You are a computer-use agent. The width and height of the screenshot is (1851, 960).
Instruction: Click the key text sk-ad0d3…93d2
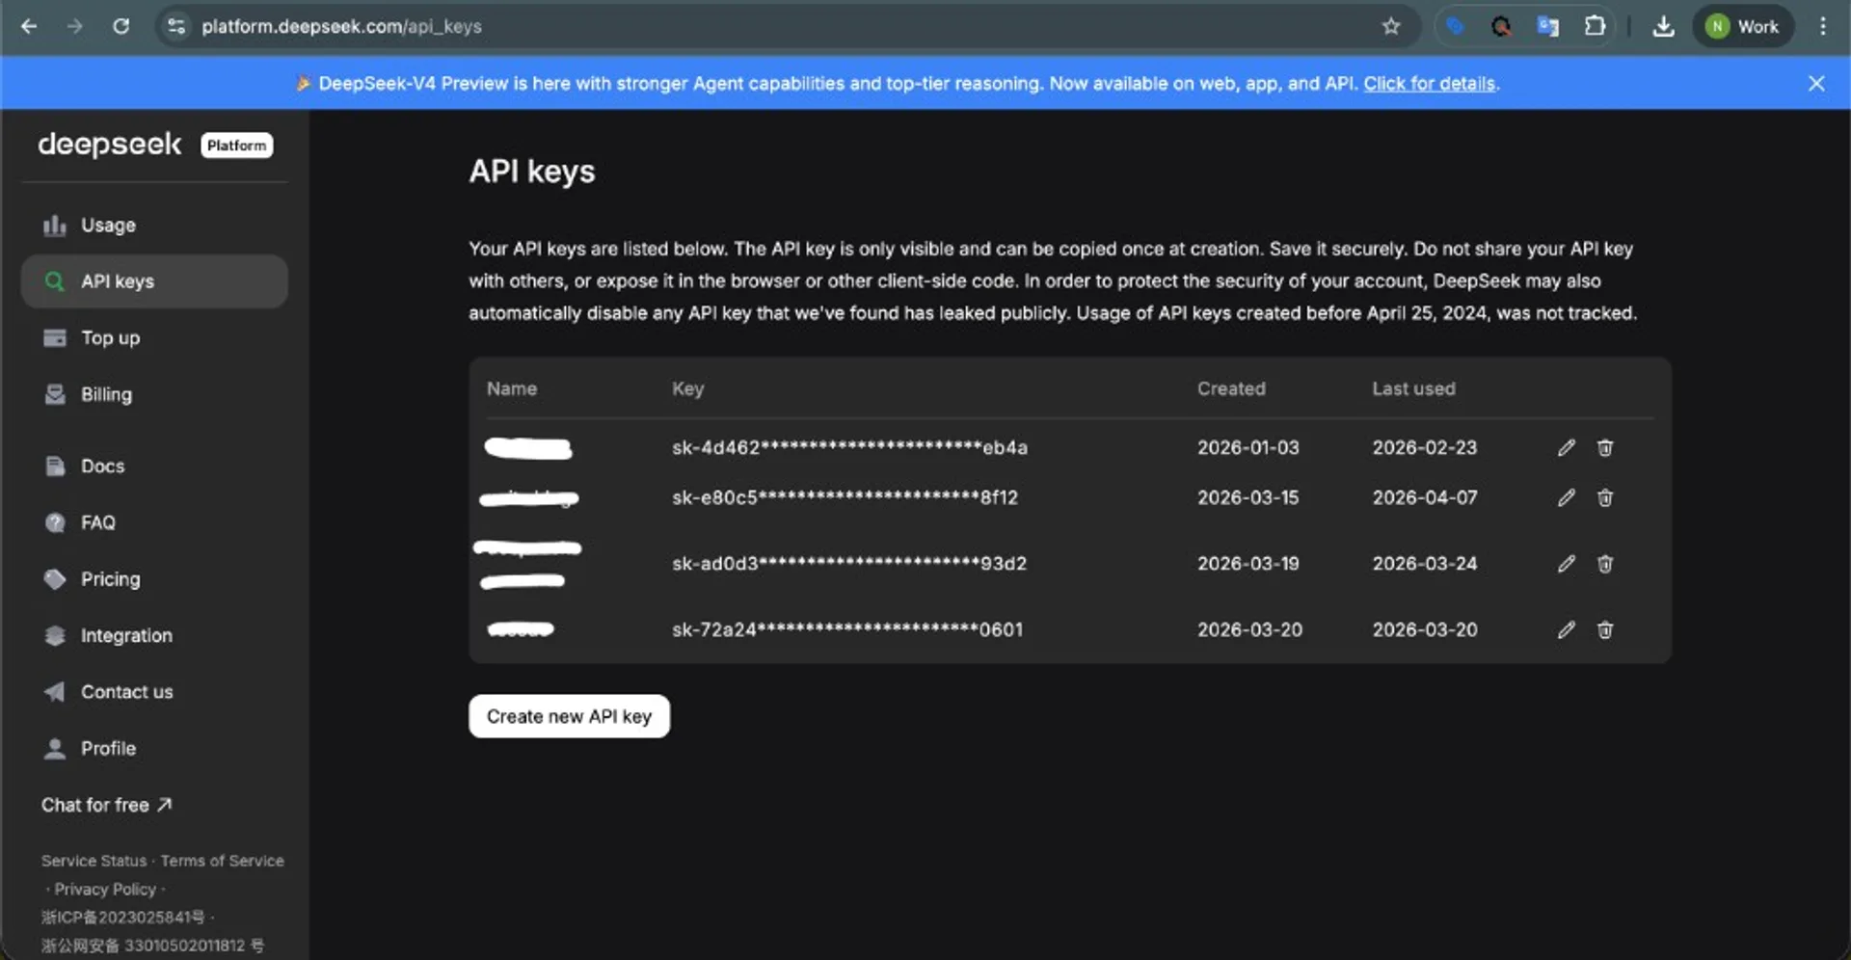pyautogui.click(x=849, y=563)
